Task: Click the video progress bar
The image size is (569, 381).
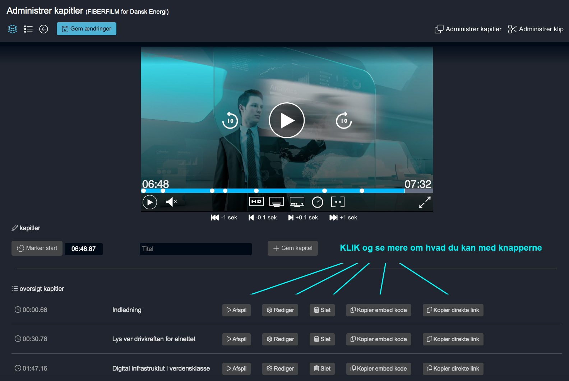Action: [x=287, y=191]
